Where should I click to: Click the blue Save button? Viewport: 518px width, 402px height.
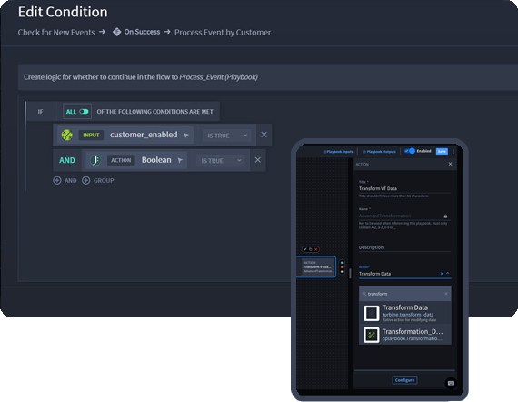(x=442, y=151)
